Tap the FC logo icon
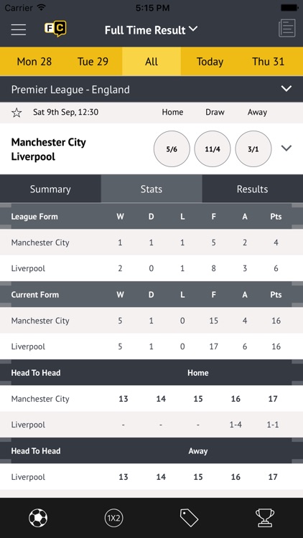The height and width of the screenshot is (538, 303). coord(55,29)
